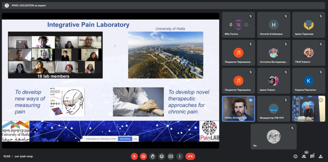
Task: Open the emoji reactions picker
Action: (162, 156)
